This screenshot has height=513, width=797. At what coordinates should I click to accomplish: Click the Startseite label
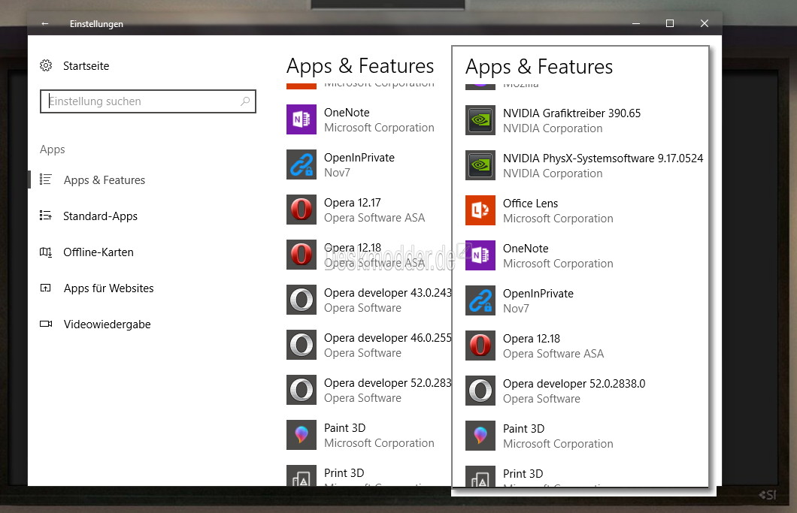tap(86, 66)
